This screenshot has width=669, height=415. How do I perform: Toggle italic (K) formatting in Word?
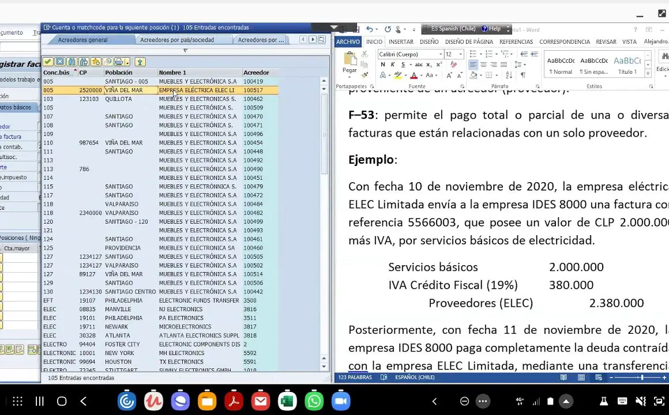(x=393, y=65)
